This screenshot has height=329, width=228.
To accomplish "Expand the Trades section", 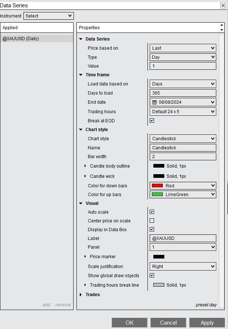I will 81,295.
